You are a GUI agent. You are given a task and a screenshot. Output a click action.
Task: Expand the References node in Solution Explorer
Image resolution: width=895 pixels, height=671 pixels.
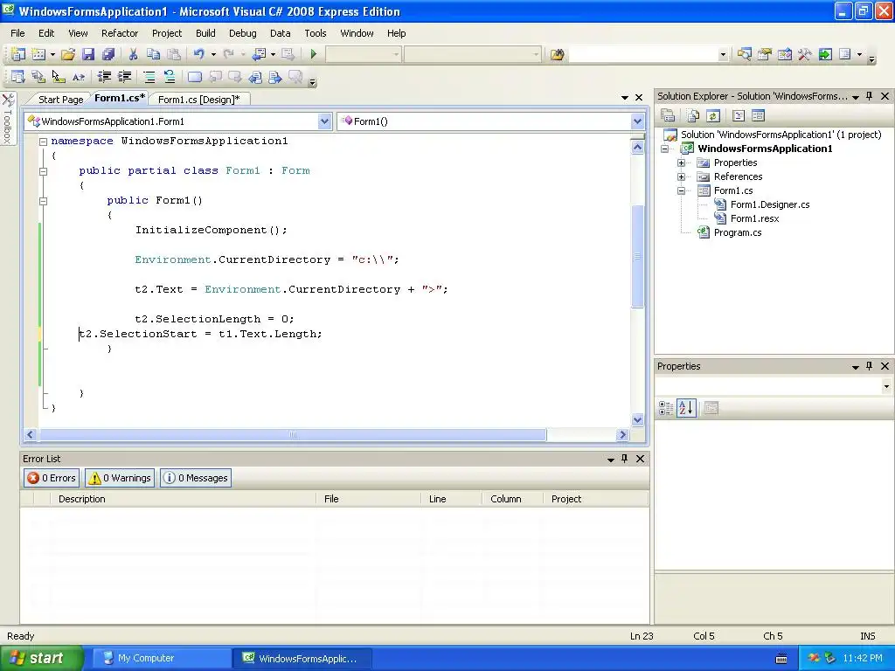click(681, 176)
